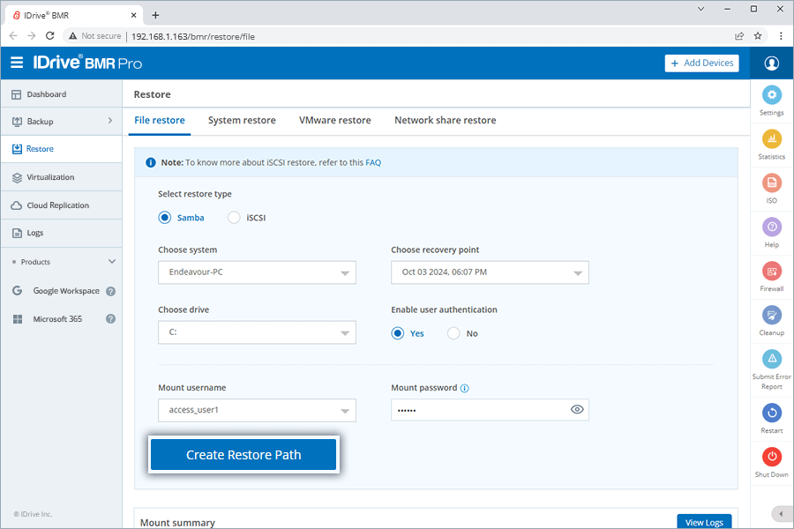
Task: Open the recovery point selector
Action: pos(490,272)
